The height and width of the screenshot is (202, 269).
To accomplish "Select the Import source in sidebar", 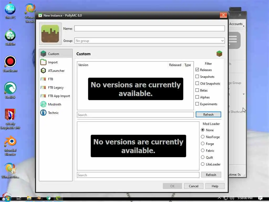I will (x=56, y=62).
